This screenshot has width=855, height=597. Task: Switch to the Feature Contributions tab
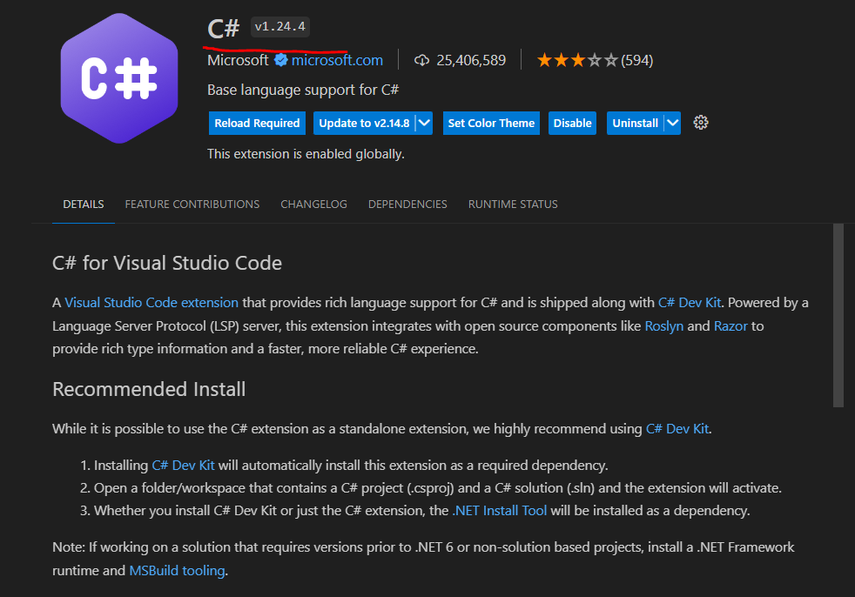coord(192,204)
